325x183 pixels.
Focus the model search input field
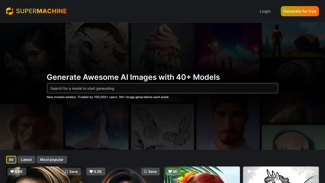click(x=162, y=88)
